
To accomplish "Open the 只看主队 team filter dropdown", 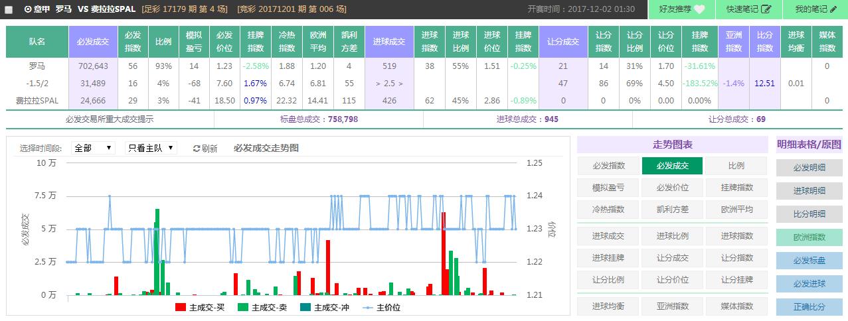I will [x=151, y=148].
